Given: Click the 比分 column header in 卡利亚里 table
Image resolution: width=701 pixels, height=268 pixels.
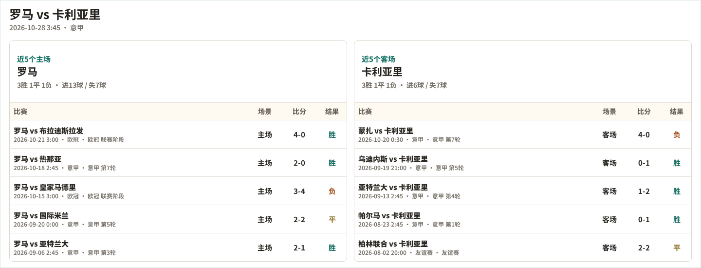Looking at the screenshot, I should pos(644,112).
